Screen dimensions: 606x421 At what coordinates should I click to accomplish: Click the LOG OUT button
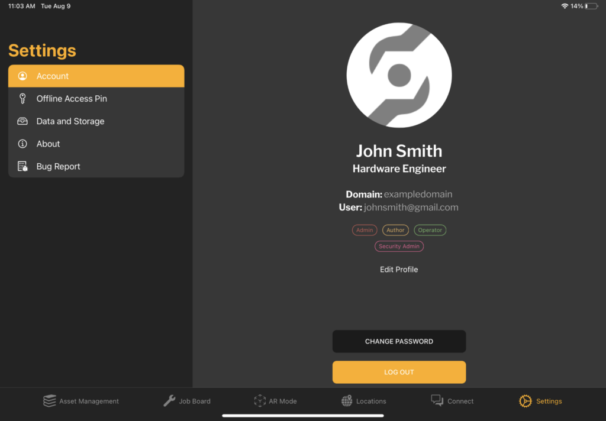[x=399, y=373]
